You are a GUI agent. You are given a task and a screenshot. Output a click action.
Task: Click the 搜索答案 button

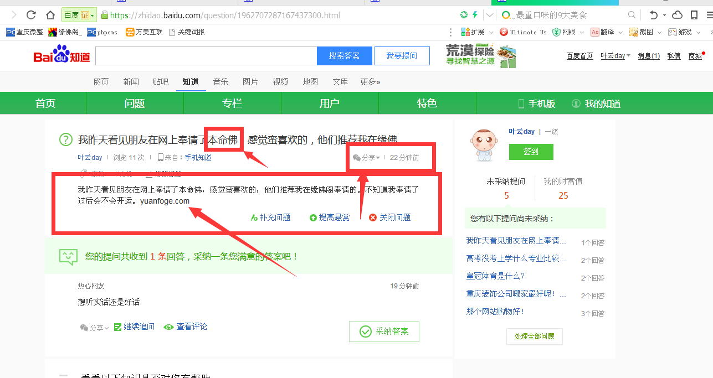coord(343,56)
